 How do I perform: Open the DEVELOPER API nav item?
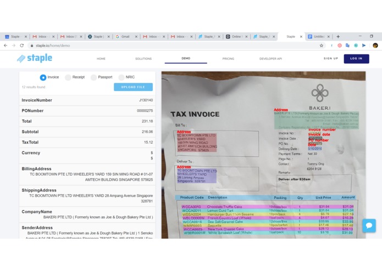[x=270, y=59]
